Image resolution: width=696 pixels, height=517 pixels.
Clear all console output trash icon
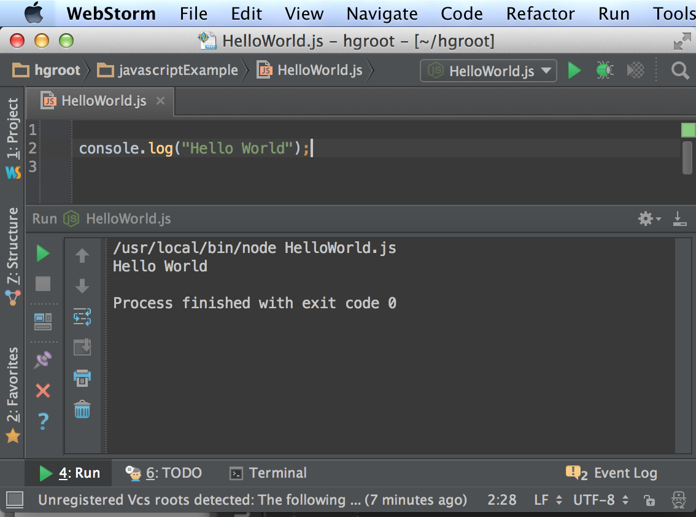82,409
